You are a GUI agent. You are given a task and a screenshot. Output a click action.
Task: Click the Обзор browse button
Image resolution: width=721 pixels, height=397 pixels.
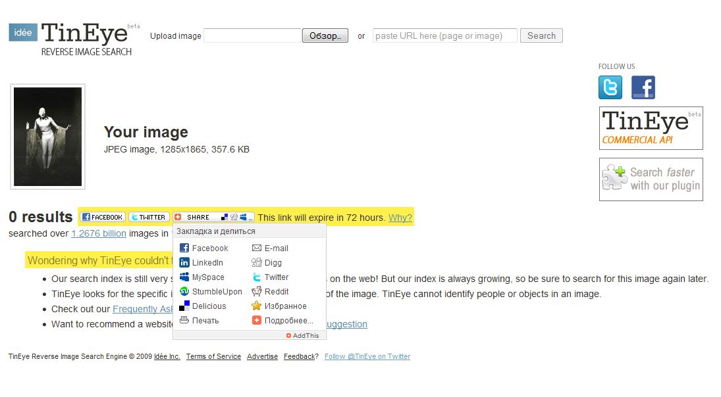point(325,35)
